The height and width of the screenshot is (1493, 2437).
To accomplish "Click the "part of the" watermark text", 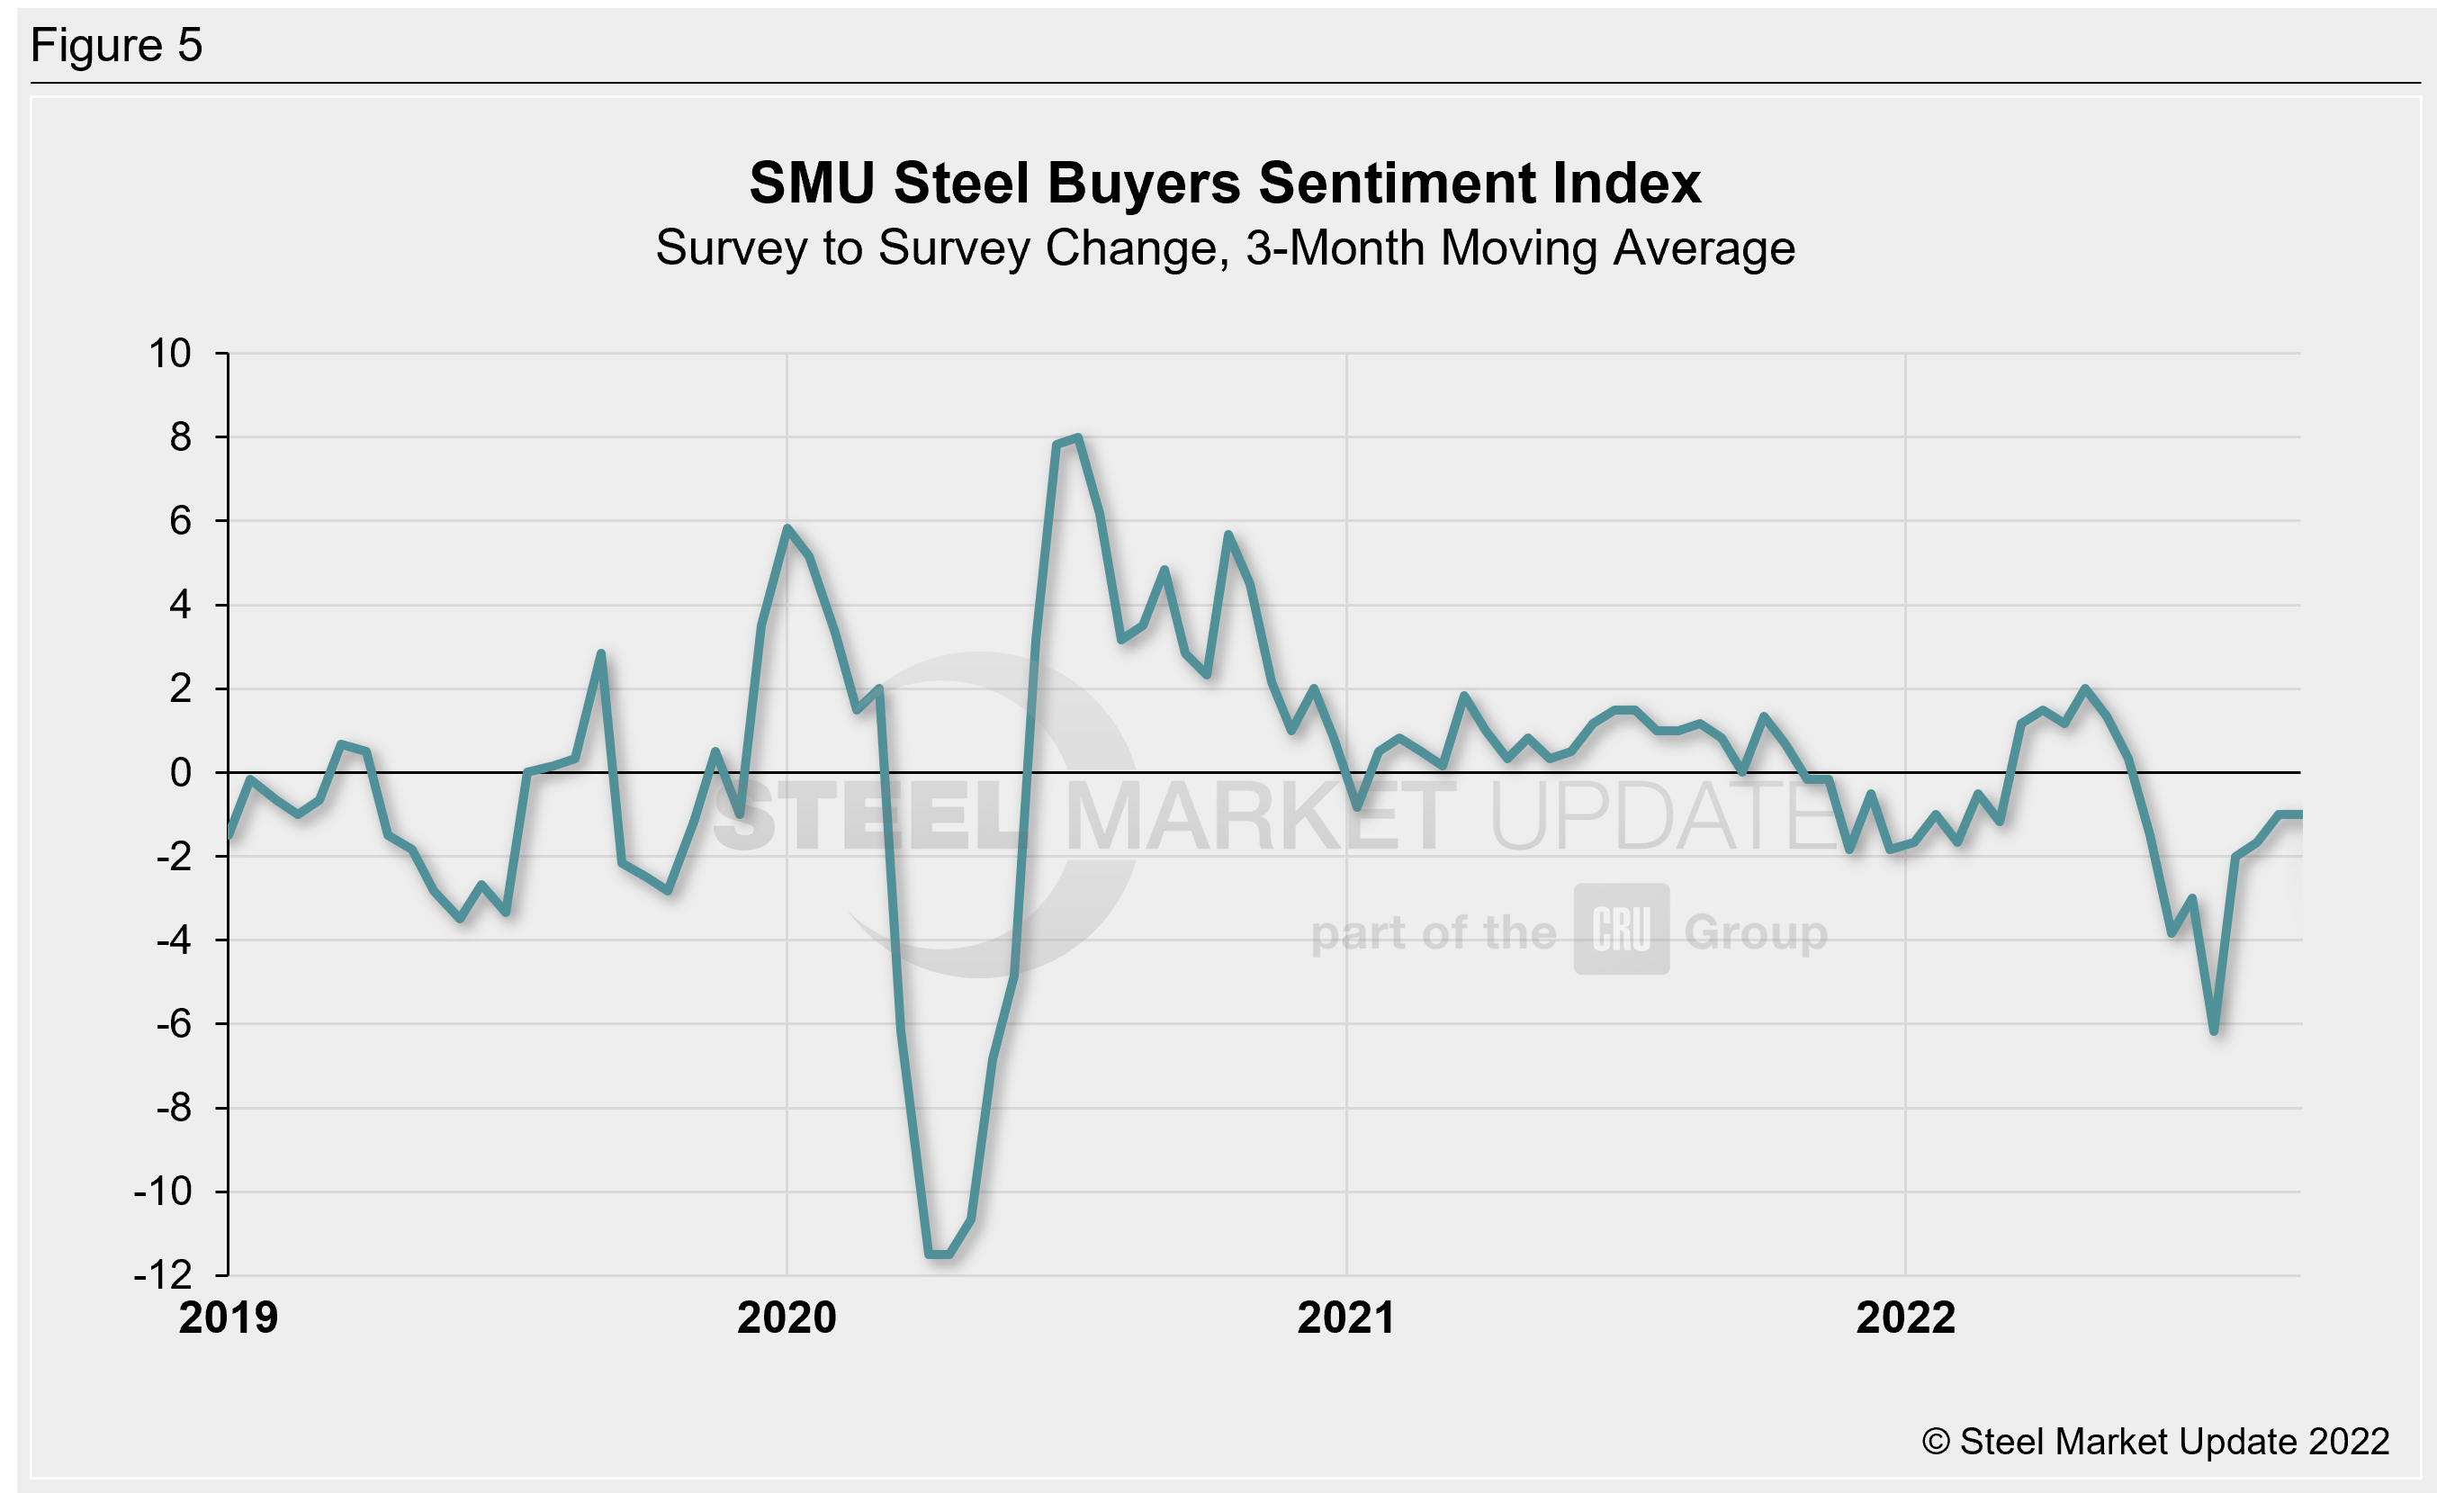I will [1433, 933].
